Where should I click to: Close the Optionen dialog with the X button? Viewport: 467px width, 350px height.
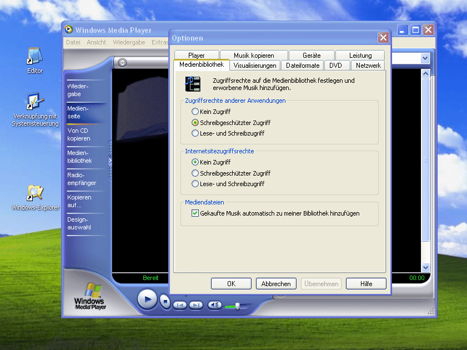[x=383, y=38]
